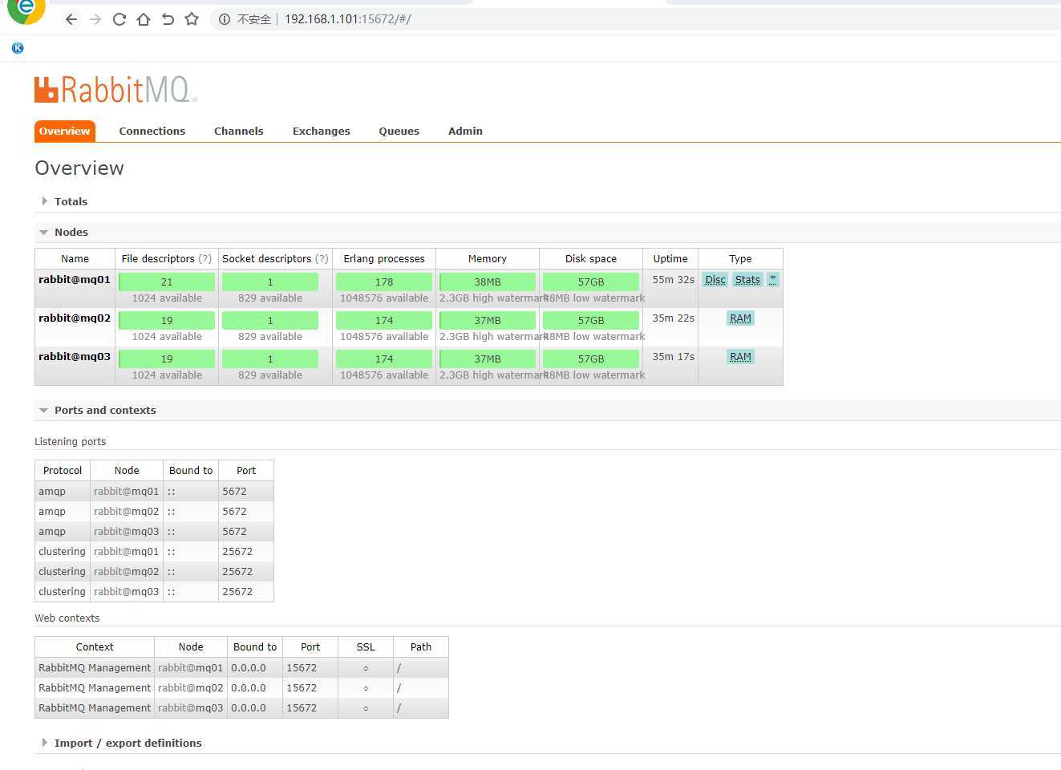Reload the page with refresh icon
This screenshot has height=770, width=1061.
pyautogui.click(x=119, y=19)
